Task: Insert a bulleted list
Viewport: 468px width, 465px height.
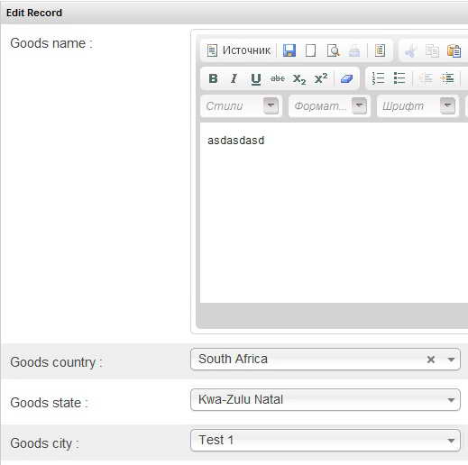Action: click(399, 78)
